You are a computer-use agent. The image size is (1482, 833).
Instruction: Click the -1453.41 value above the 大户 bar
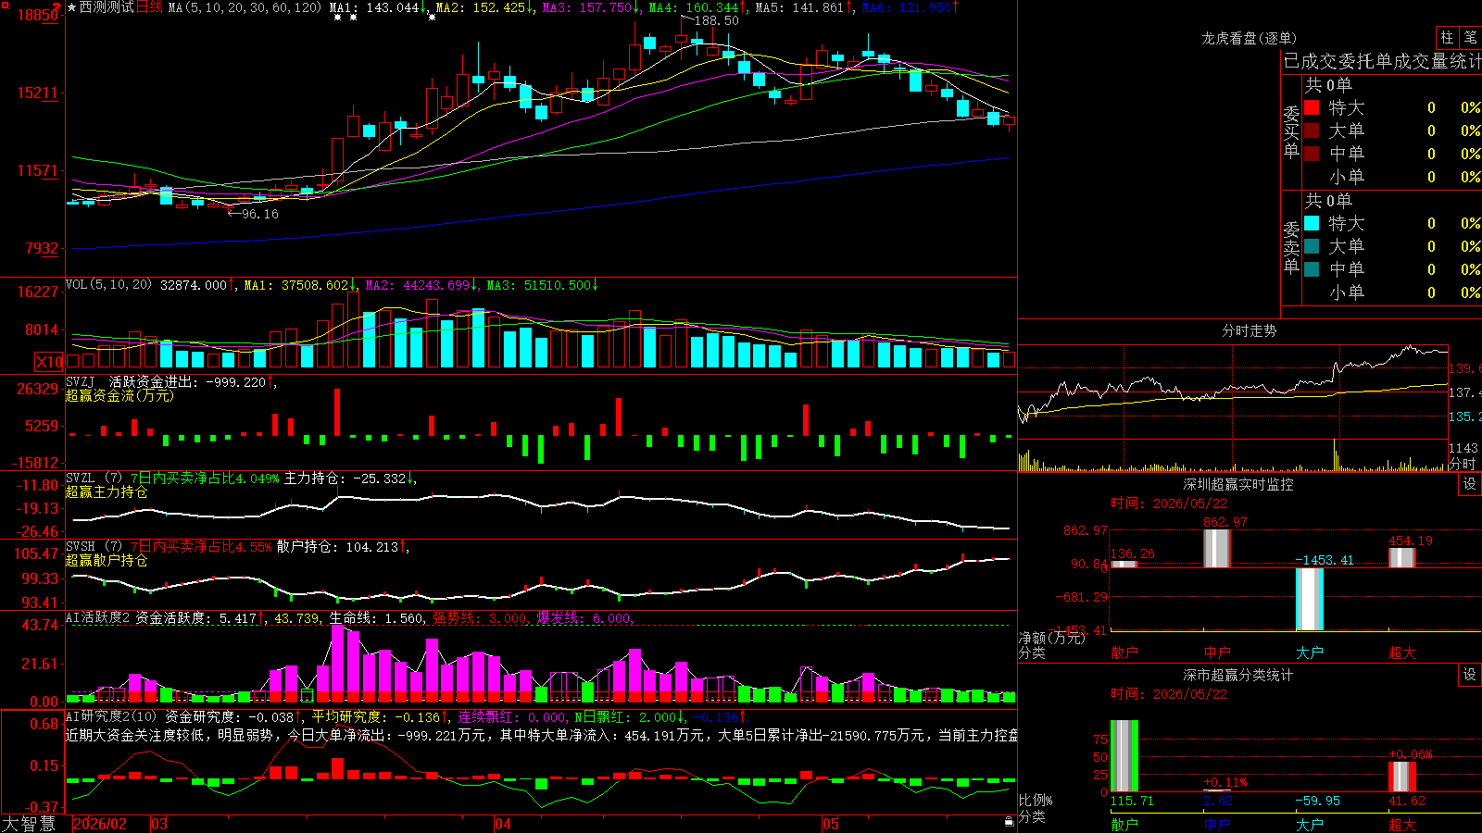(x=1325, y=560)
